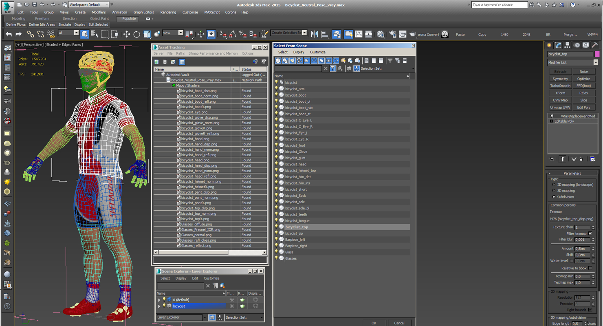Screen dimensions: 603x326
Task: Click the Texmap bicyclist_top_disp.png button
Action: [x=572, y=219]
